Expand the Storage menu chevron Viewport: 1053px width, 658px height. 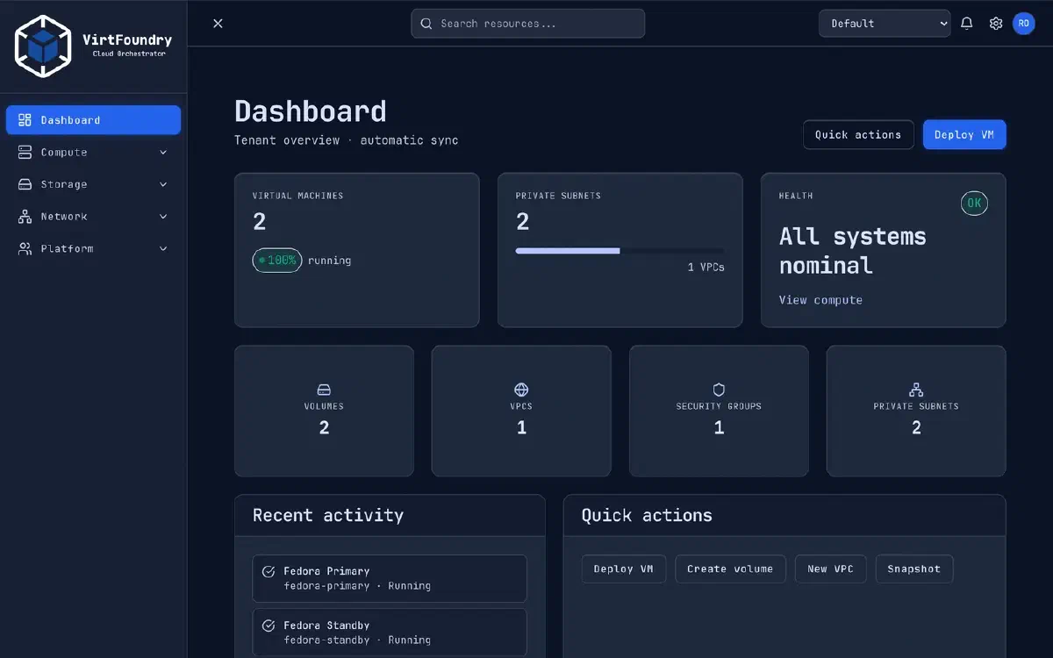coord(163,184)
